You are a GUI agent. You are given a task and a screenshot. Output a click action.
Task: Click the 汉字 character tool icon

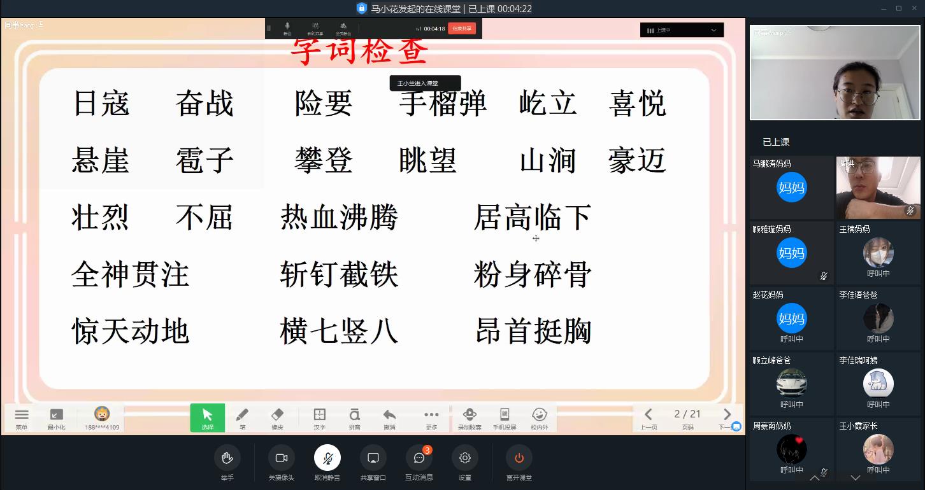320,417
